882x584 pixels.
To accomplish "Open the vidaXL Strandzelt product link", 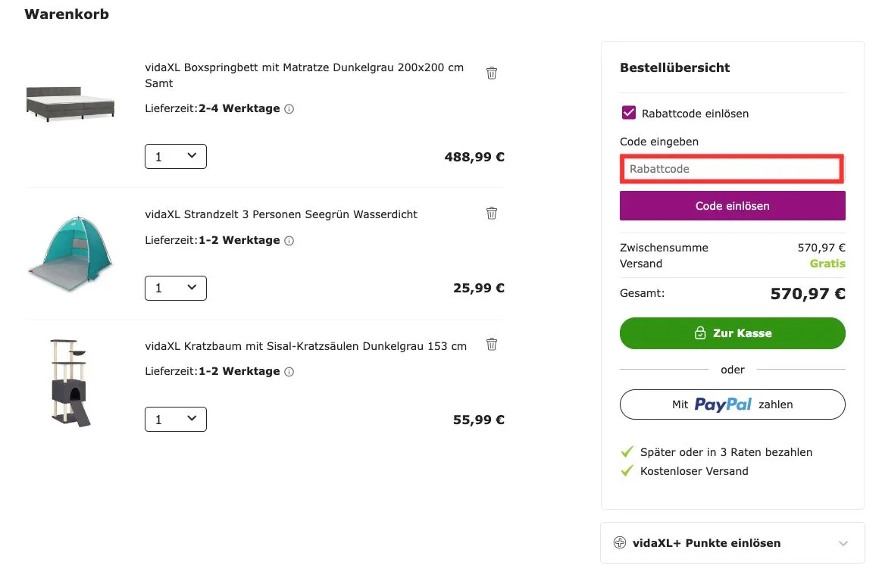I will (280, 214).
